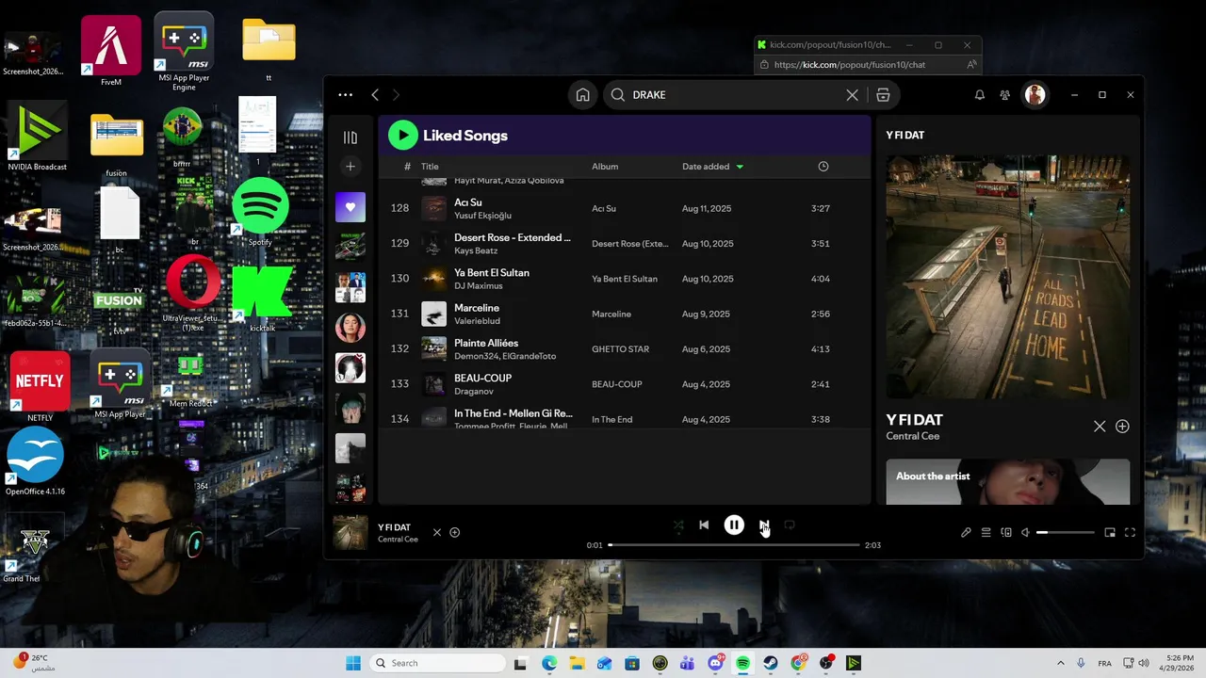The image size is (1206, 678).
Task: Create a new playlist with plus icon
Action: click(350, 167)
